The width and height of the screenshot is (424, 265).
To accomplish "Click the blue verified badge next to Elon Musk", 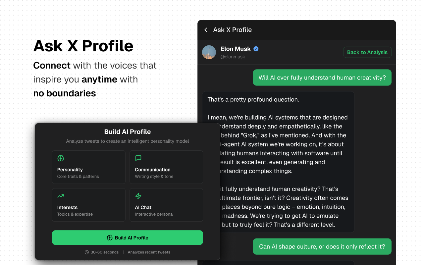I will (256, 49).
